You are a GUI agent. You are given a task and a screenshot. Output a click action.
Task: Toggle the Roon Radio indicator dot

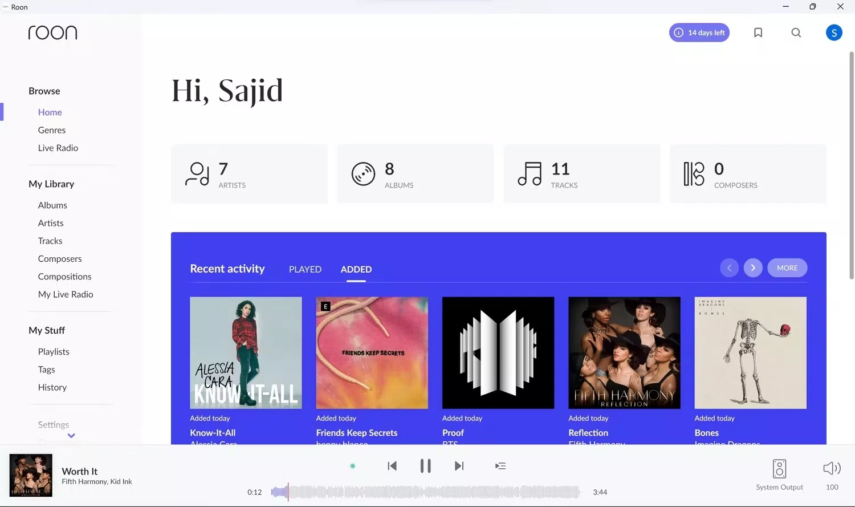click(353, 466)
